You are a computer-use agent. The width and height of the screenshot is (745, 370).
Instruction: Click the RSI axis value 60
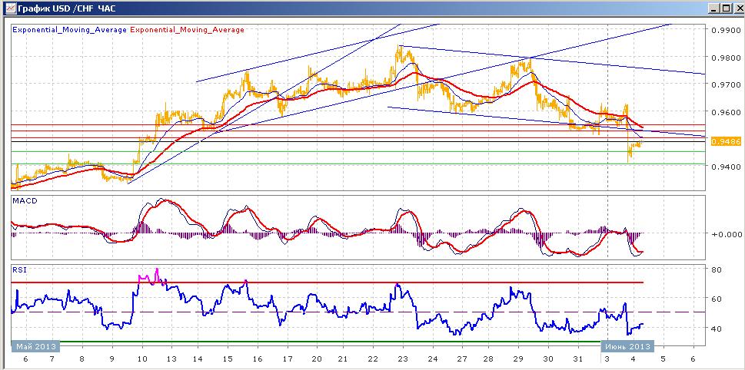tap(716, 299)
